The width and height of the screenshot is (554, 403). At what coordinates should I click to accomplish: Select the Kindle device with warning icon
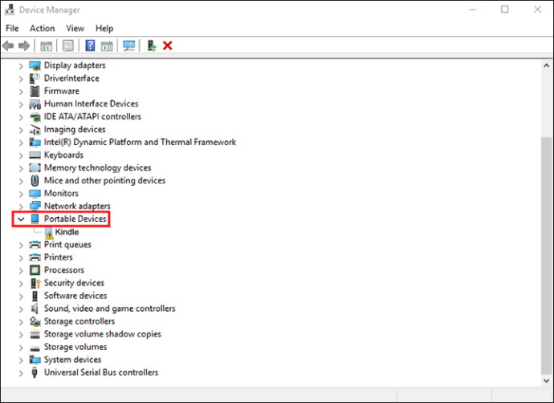click(67, 232)
